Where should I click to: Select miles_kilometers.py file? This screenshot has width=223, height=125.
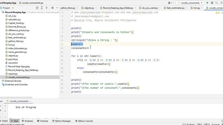pyautogui.click(x=18, y=48)
